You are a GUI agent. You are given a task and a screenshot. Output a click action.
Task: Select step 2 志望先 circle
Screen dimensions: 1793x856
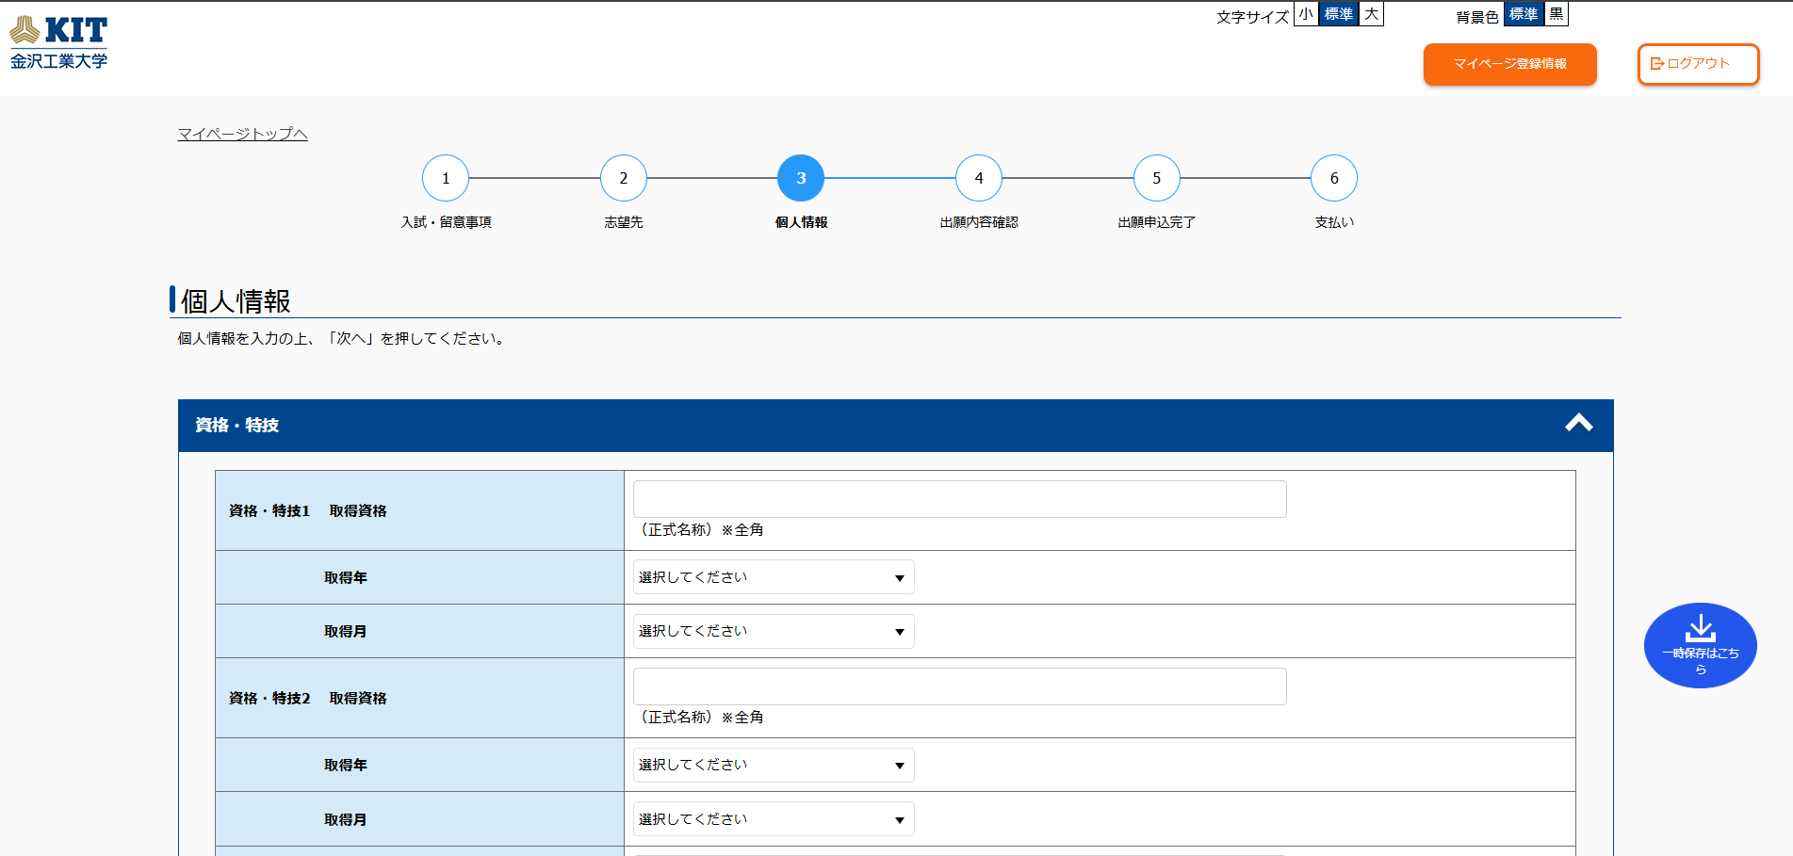click(624, 178)
